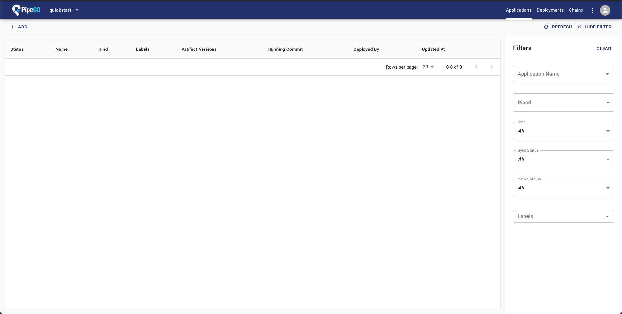Switch to the Chains tab
622x314 pixels.
[576, 10]
